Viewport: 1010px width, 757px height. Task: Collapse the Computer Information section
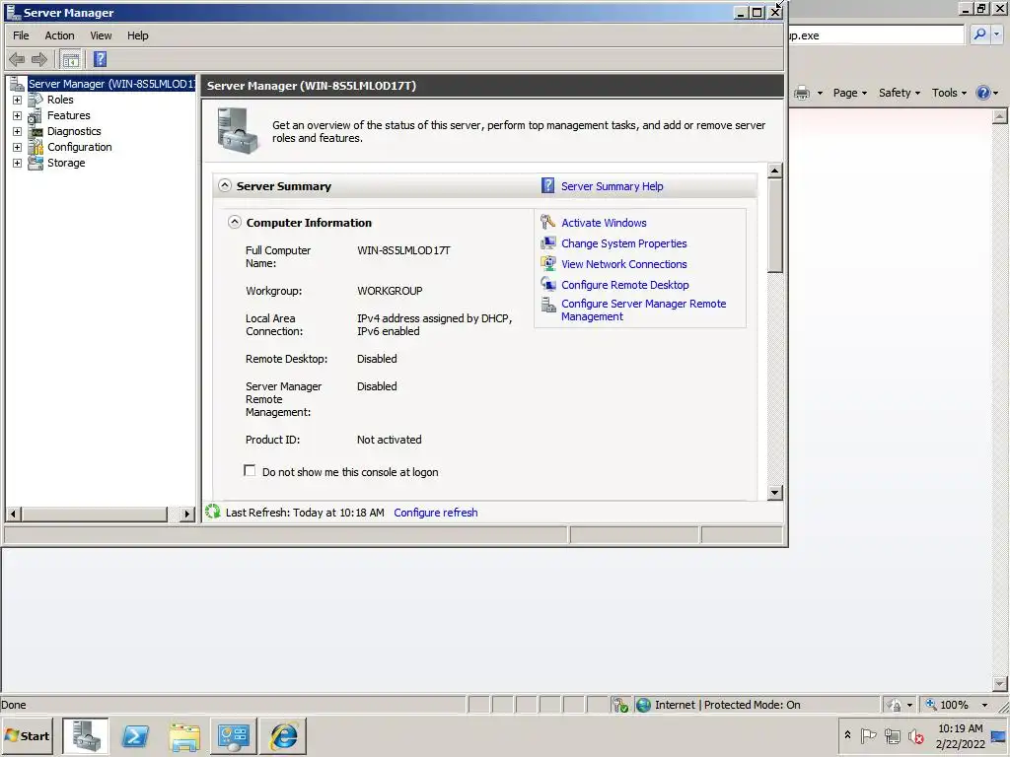(235, 222)
